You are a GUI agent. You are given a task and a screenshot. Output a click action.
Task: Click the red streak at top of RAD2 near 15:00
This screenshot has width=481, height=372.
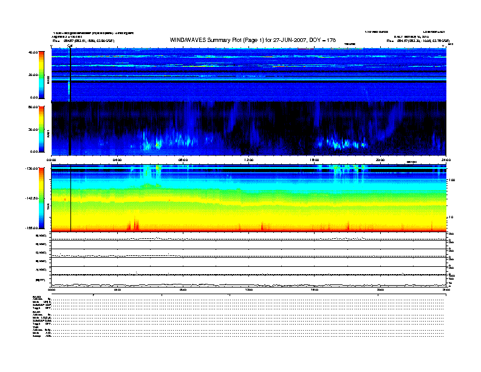(x=306, y=49)
